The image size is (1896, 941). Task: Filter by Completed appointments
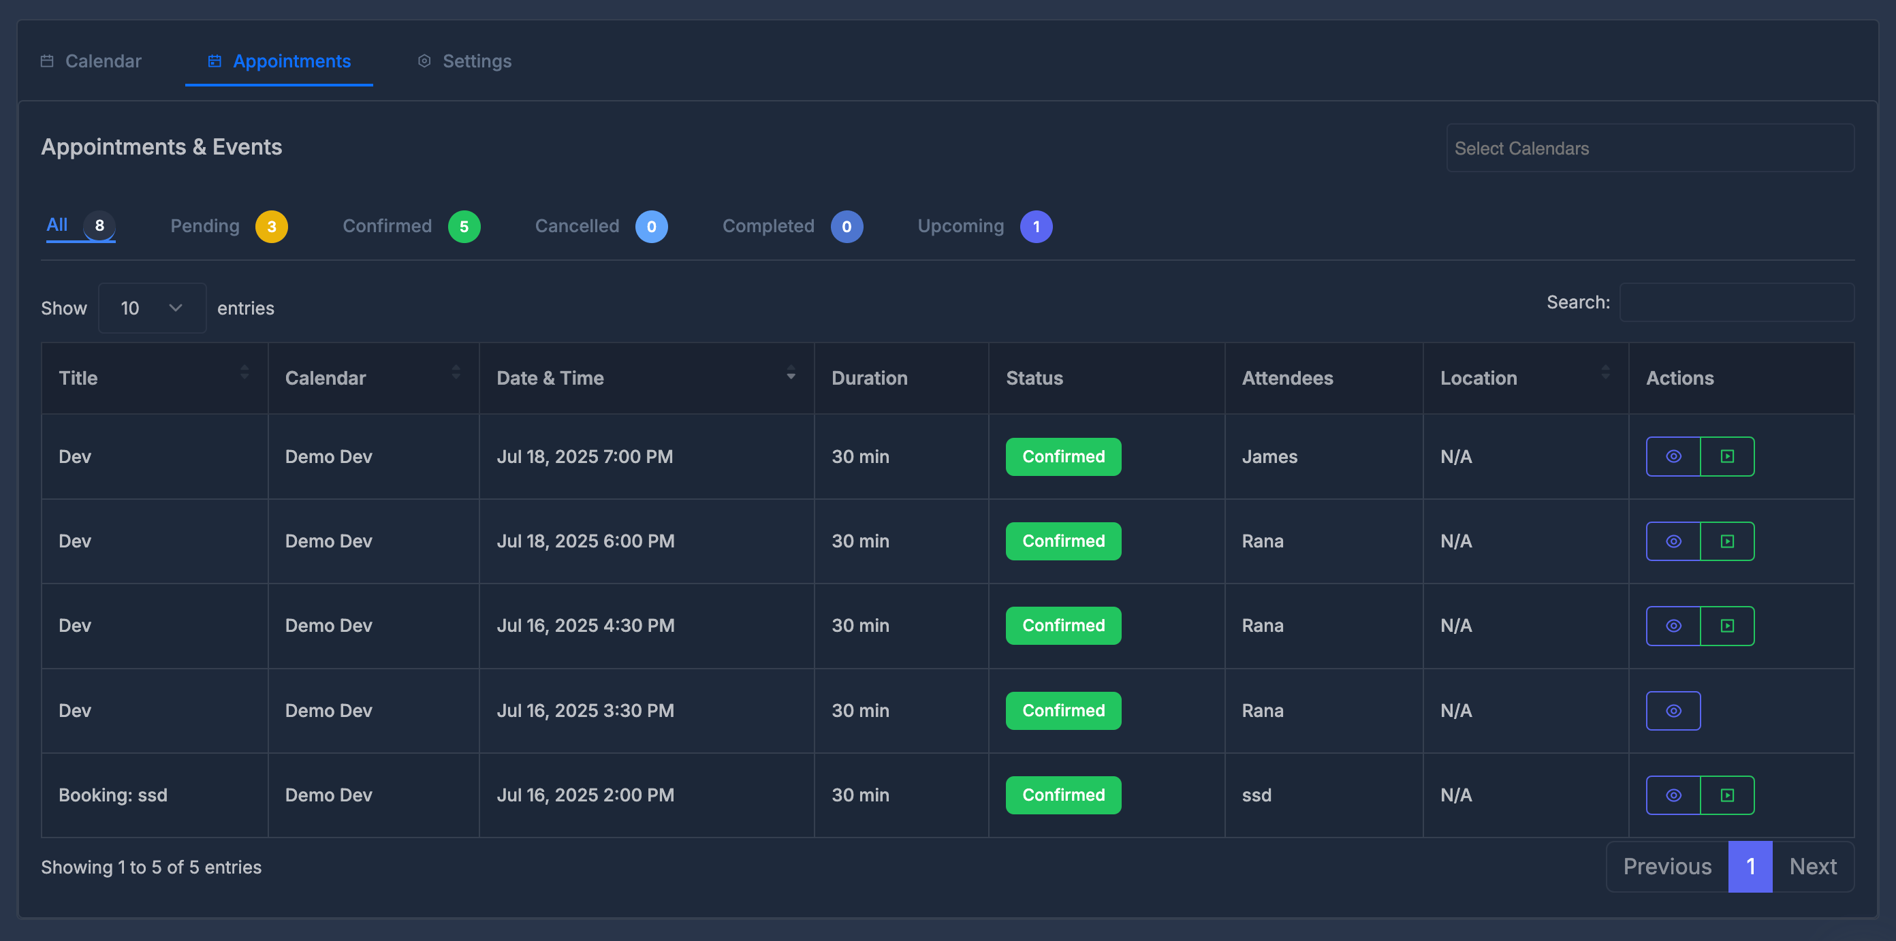(793, 226)
